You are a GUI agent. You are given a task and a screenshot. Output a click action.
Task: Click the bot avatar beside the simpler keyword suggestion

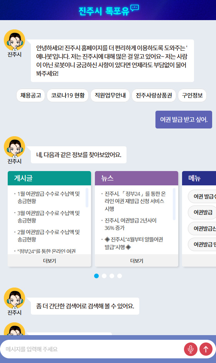(x=15, y=298)
